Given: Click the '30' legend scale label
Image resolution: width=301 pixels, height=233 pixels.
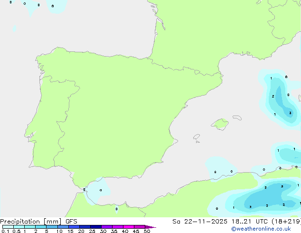Looking at the screenshot, I should pos(103,231).
